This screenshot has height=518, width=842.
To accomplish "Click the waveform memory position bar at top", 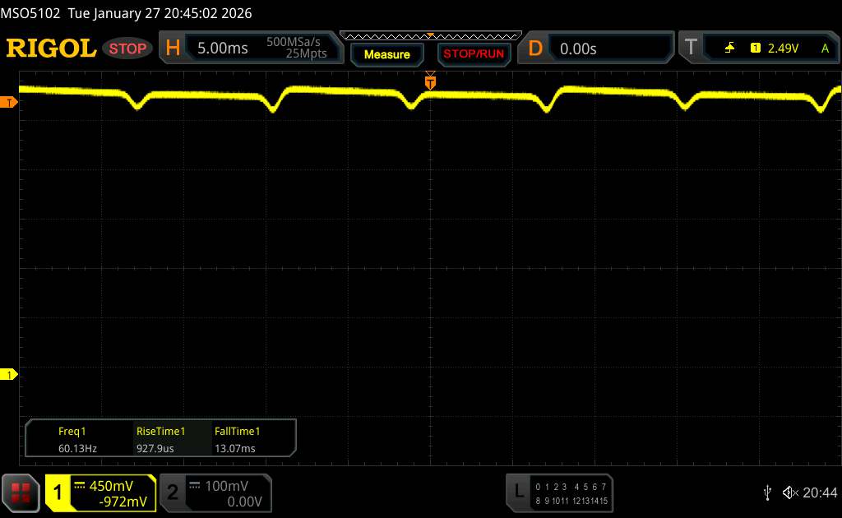I will (430, 35).
